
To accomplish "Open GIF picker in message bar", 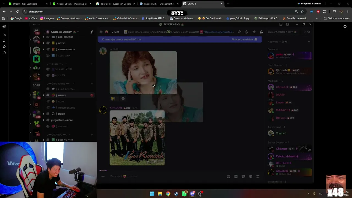I will click(236, 176).
